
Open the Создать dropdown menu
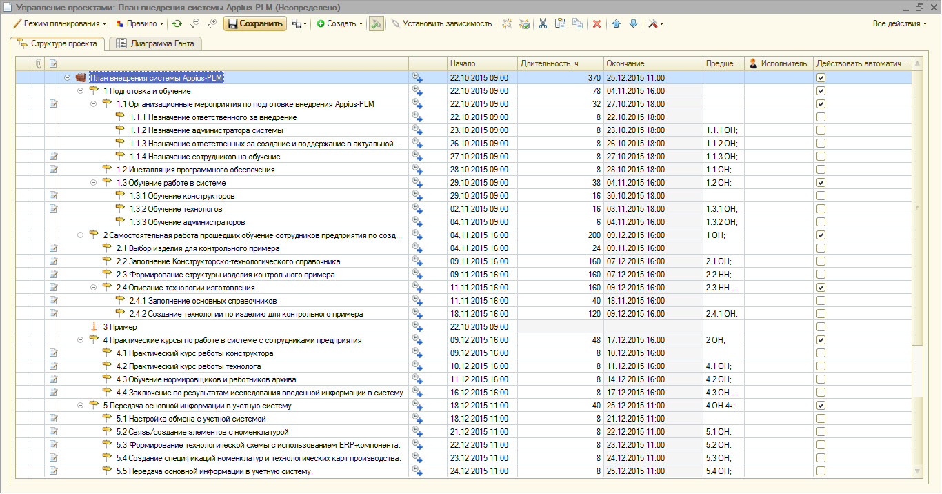coord(340,23)
